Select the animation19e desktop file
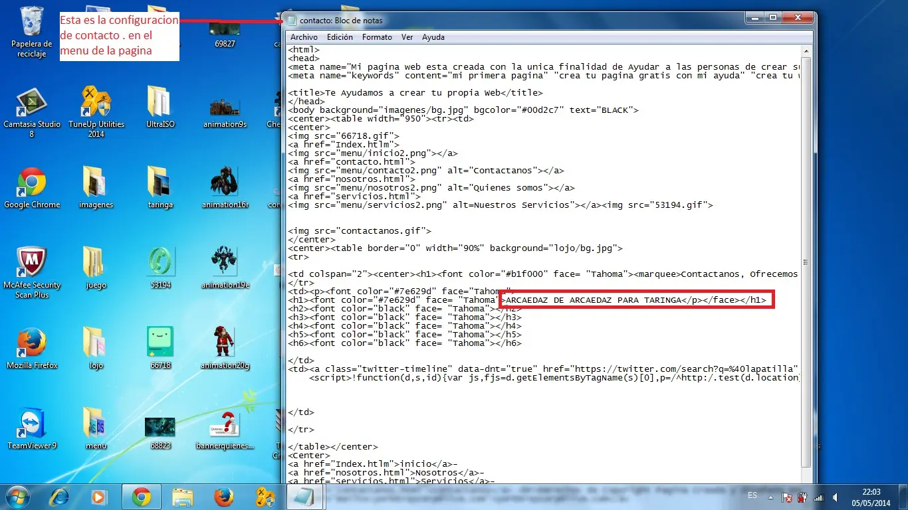Screen dimensions: 908x510 (225, 268)
